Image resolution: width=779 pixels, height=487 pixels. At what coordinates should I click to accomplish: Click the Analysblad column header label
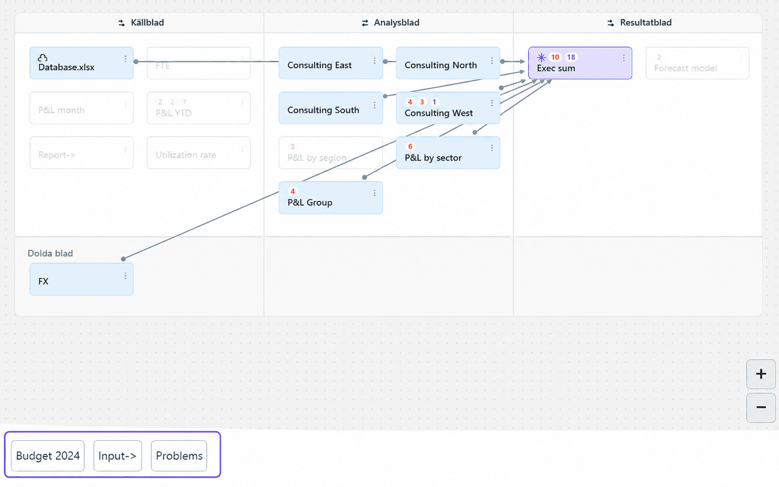pyautogui.click(x=396, y=23)
